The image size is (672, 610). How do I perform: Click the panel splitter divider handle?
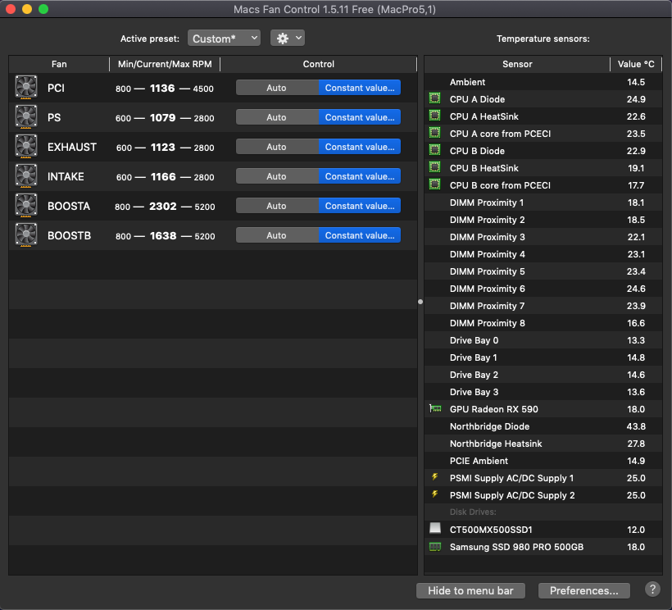420,302
